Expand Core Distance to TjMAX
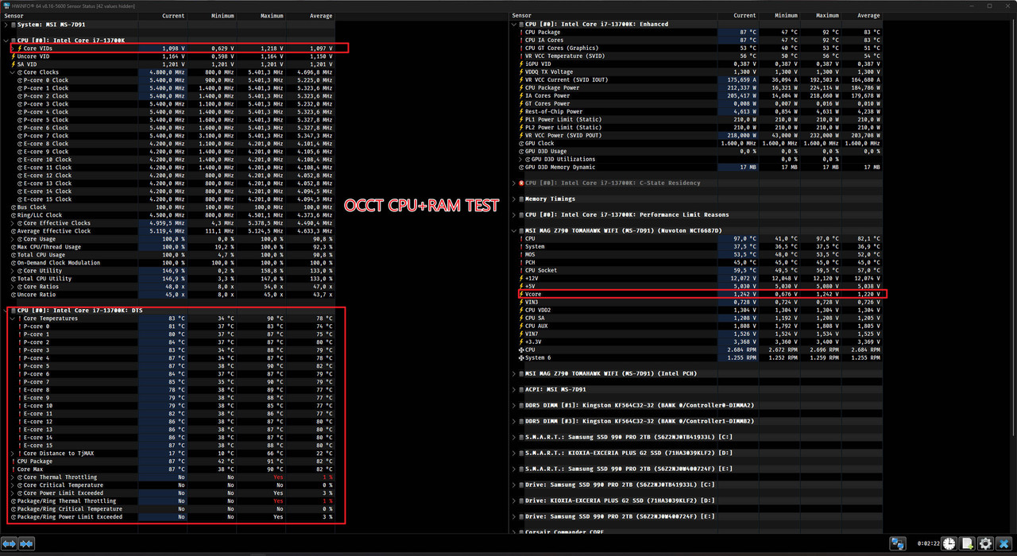The height and width of the screenshot is (556, 1017). point(14,454)
